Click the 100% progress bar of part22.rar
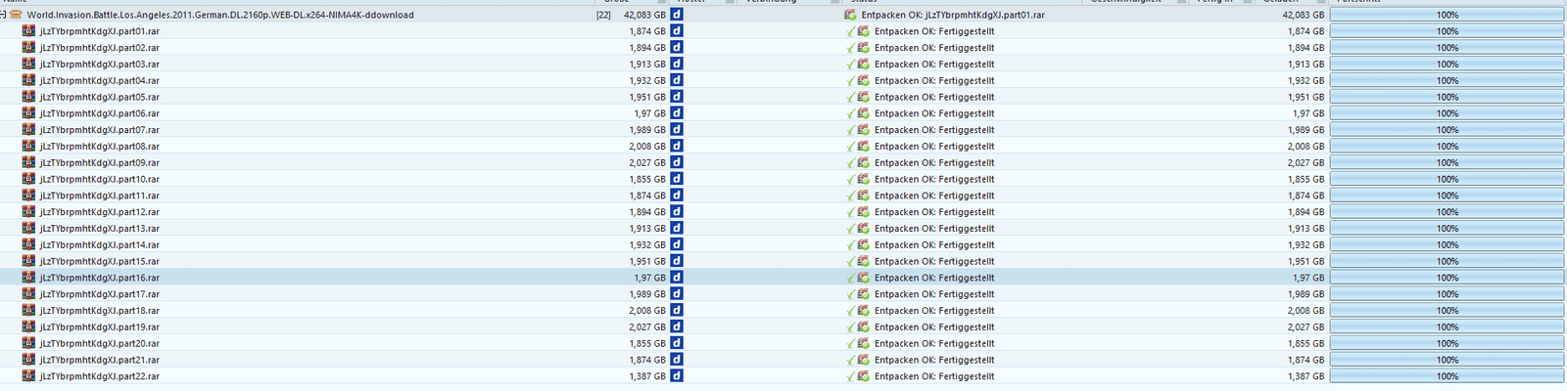 click(x=1448, y=376)
